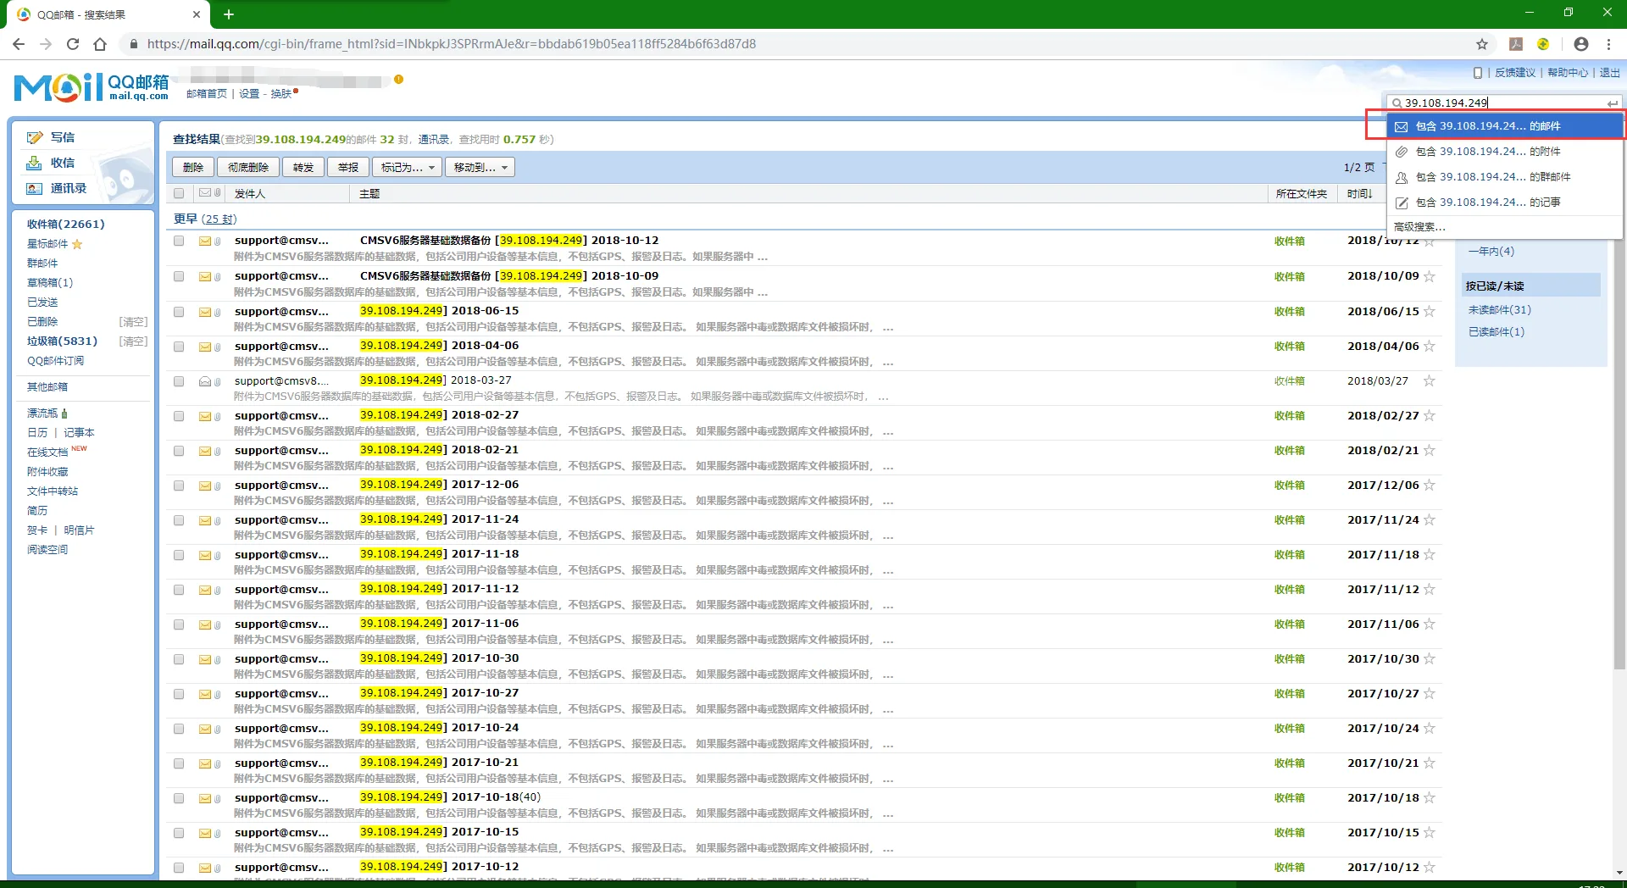Click 退出 to log out
The image size is (1627, 888).
[x=1609, y=73]
